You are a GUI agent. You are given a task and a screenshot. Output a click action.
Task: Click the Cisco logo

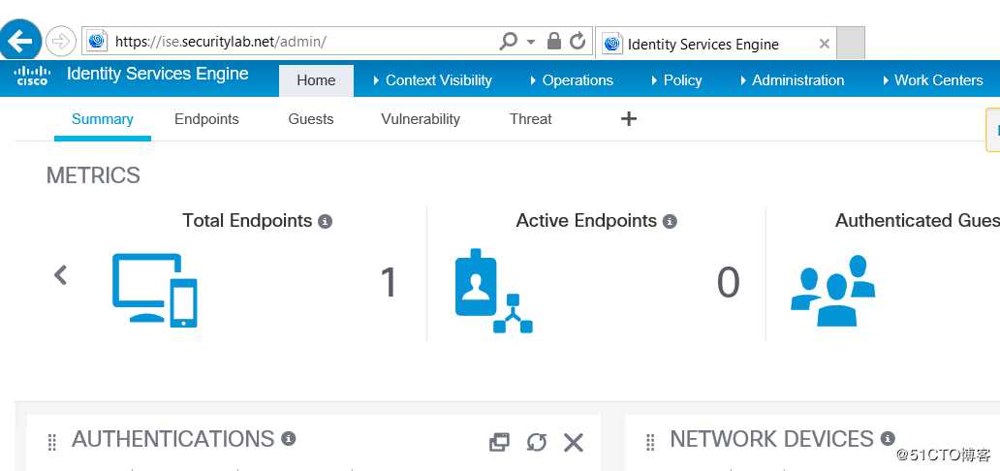[33, 75]
